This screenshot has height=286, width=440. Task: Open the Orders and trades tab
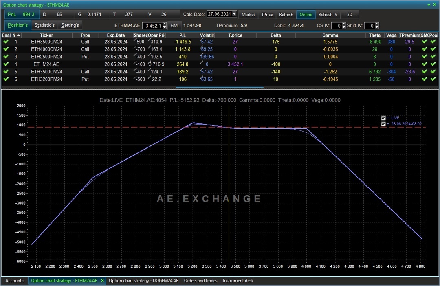click(x=200, y=281)
